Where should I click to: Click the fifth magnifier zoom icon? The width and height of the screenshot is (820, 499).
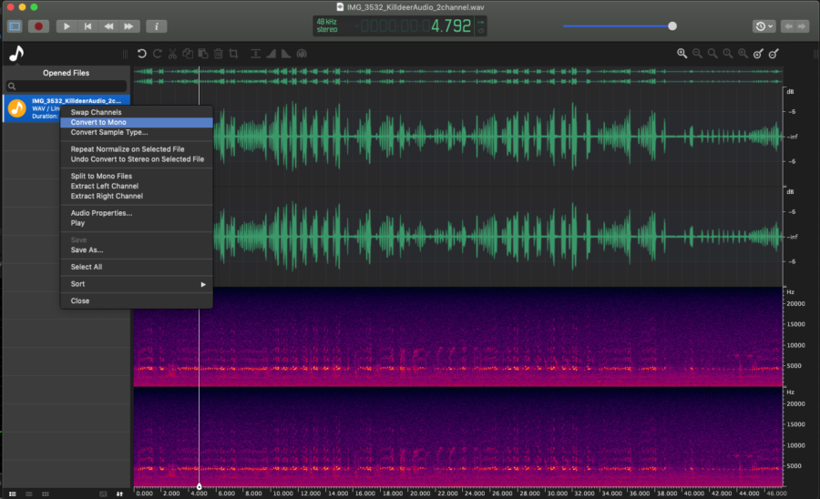tap(743, 54)
